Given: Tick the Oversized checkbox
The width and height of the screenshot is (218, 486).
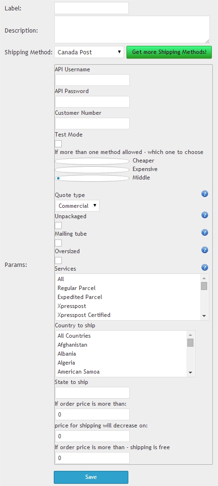Looking at the screenshot, I should click(58, 260).
